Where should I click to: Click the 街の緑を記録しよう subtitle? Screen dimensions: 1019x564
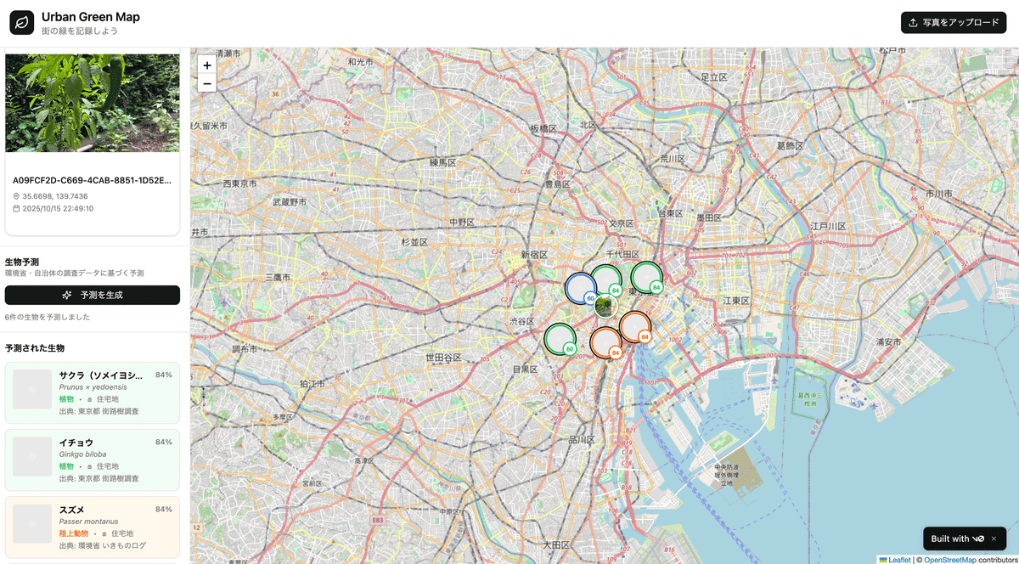point(80,31)
